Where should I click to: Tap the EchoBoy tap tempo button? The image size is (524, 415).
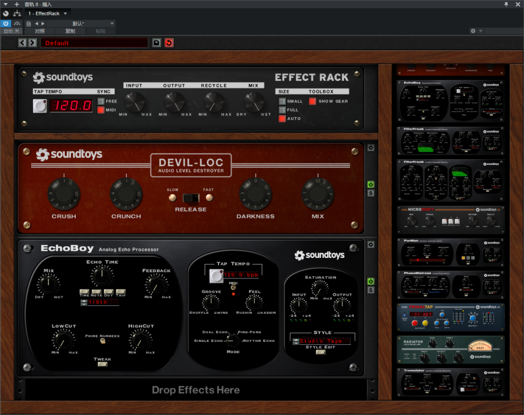(x=216, y=276)
